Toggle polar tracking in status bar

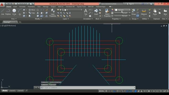pyautogui.click(x=118, y=91)
